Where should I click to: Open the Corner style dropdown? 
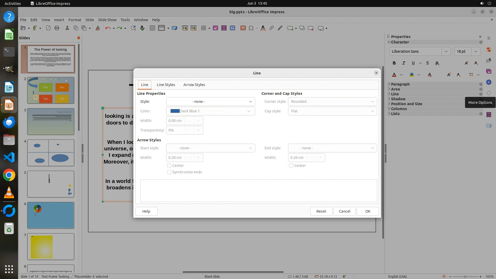(332, 102)
